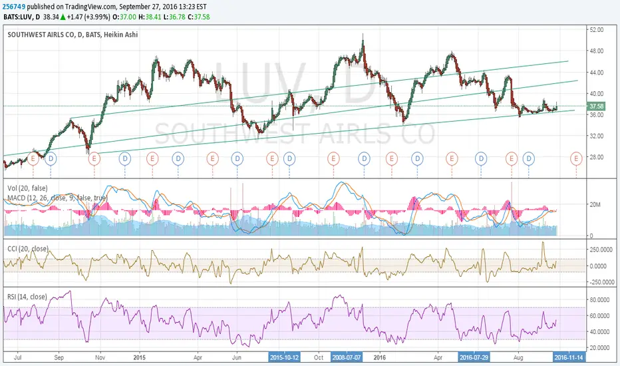Screen dimensions: 620x366
Task: Open the 256749 author link
Action: (13, 7)
